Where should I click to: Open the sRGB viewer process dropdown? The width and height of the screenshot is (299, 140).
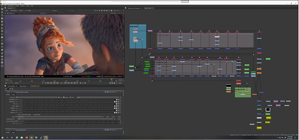[x=31, y=10]
